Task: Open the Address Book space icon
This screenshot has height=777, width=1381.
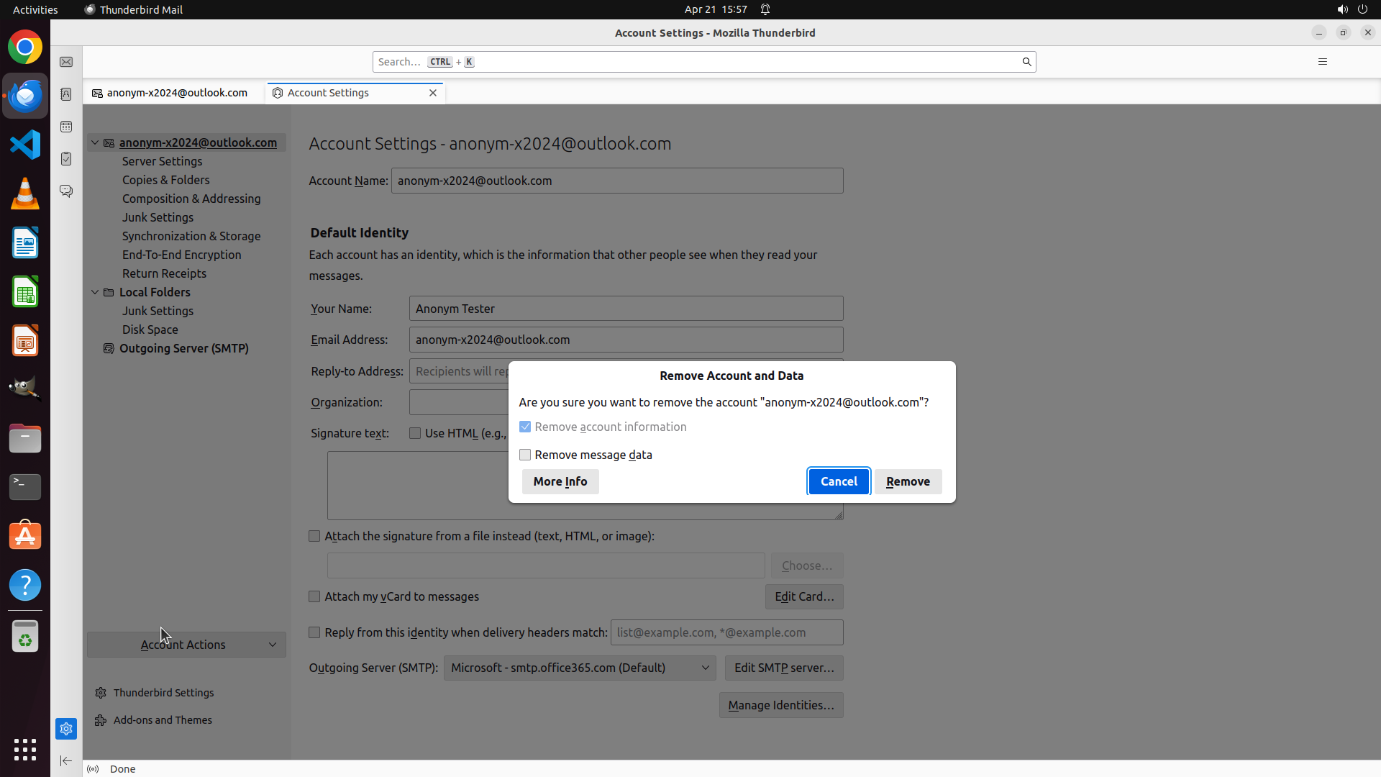Action: (66, 94)
